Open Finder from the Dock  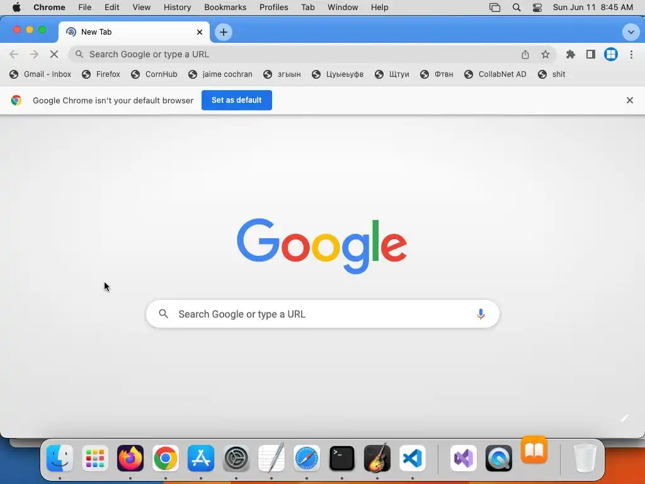coord(60,458)
